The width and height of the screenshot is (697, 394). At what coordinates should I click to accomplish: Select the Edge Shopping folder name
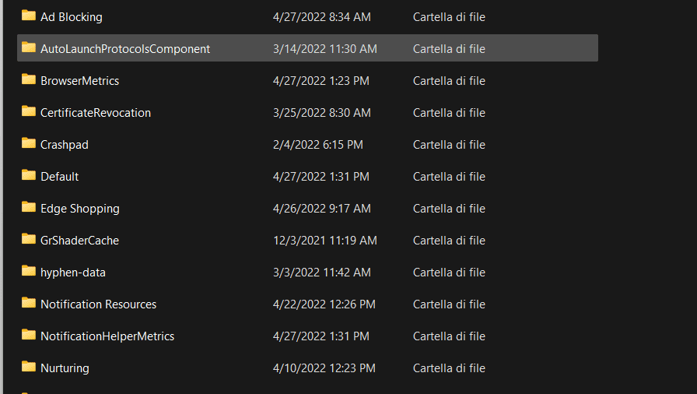tap(80, 209)
